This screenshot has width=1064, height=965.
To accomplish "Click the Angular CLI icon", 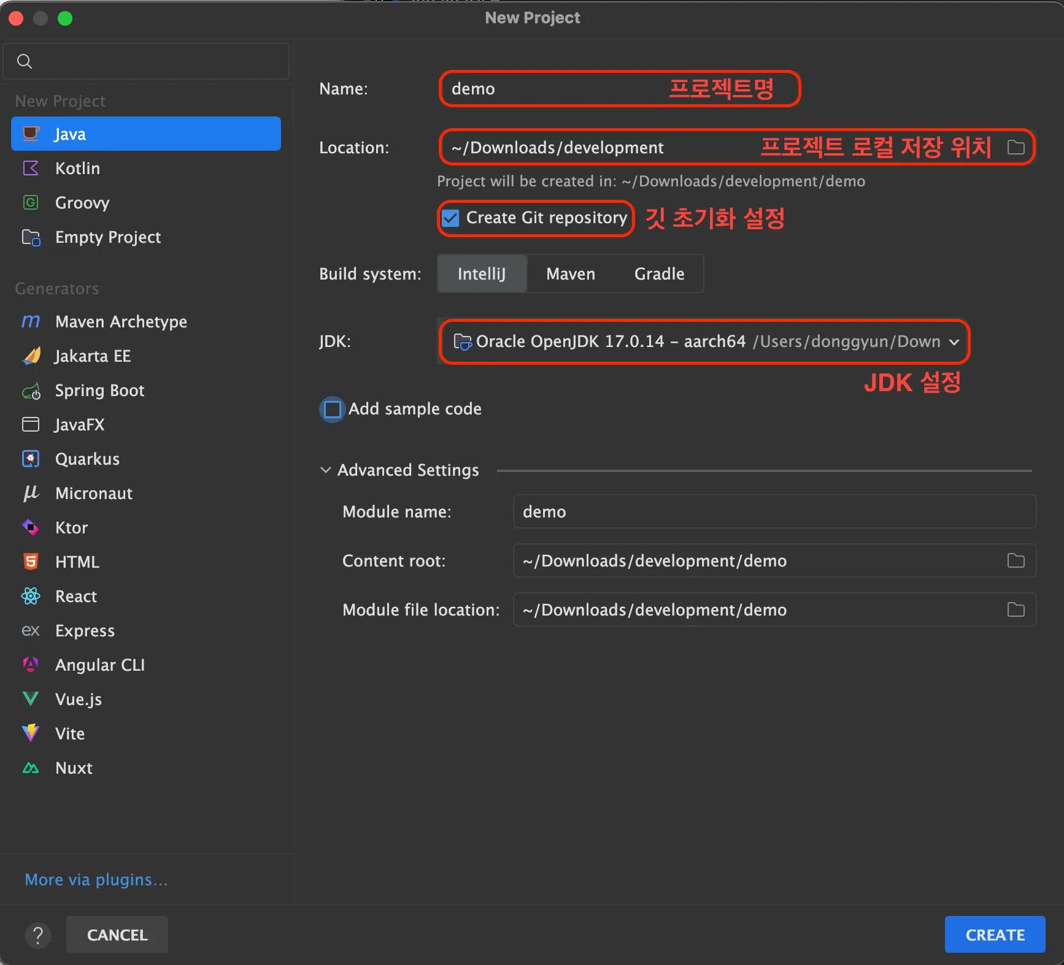I will coord(31,665).
